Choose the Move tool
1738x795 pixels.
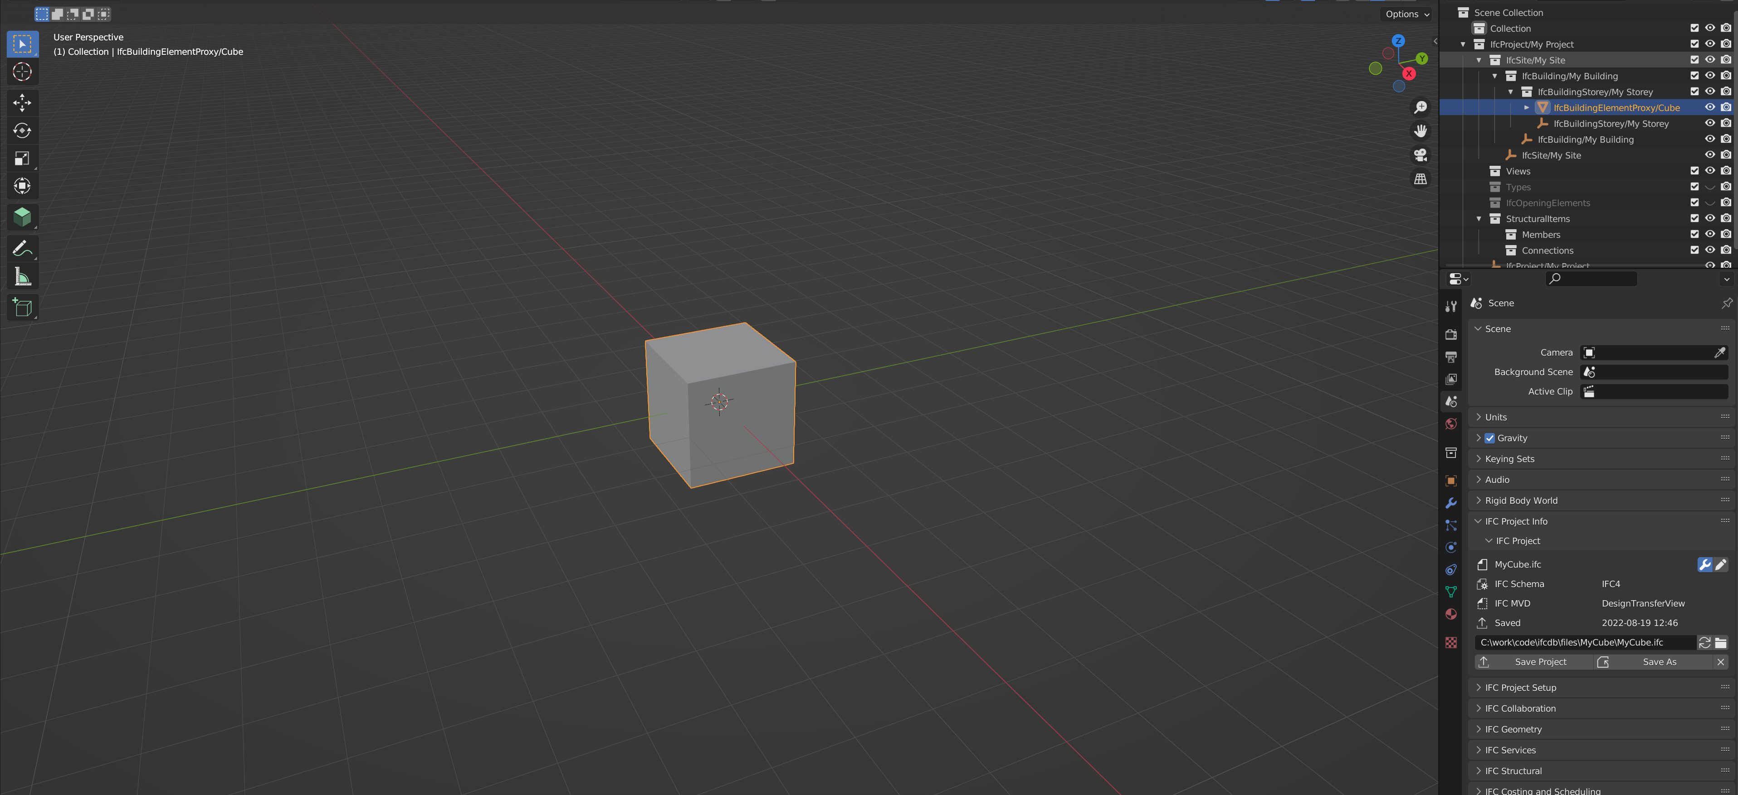(x=22, y=102)
